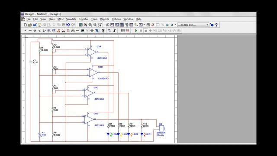Screen dimensions: 277x156
Task: Click the redo arrow icon
Action: point(73,25)
